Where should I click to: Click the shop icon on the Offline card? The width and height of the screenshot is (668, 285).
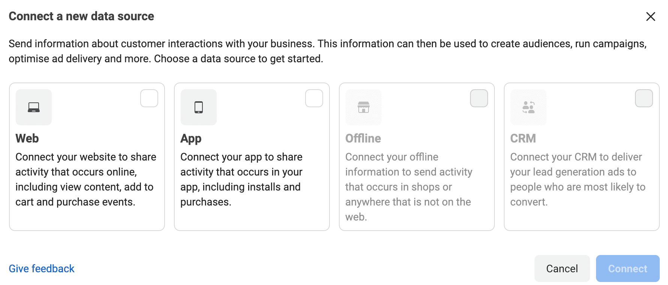point(363,107)
